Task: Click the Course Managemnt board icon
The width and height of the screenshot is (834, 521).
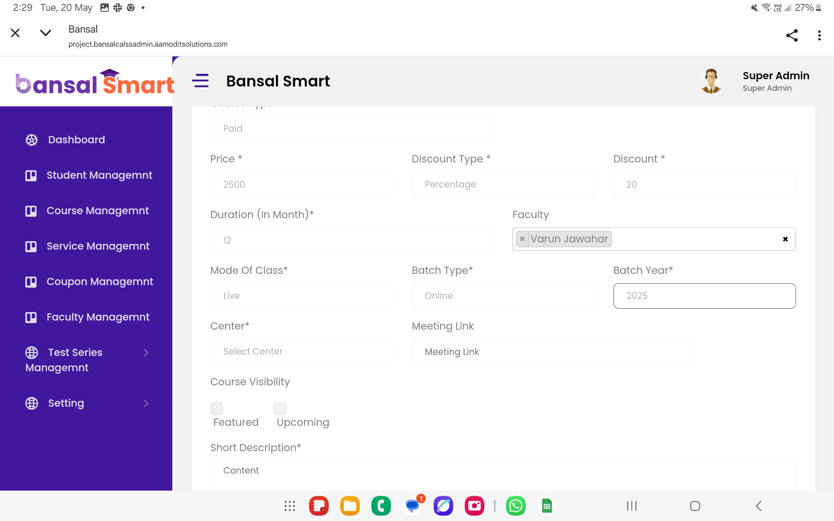Action: click(31, 211)
